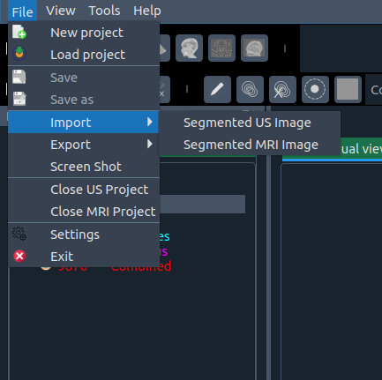Expand the Export submenu arrow
The image size is (382, 380).
point(150,144)
